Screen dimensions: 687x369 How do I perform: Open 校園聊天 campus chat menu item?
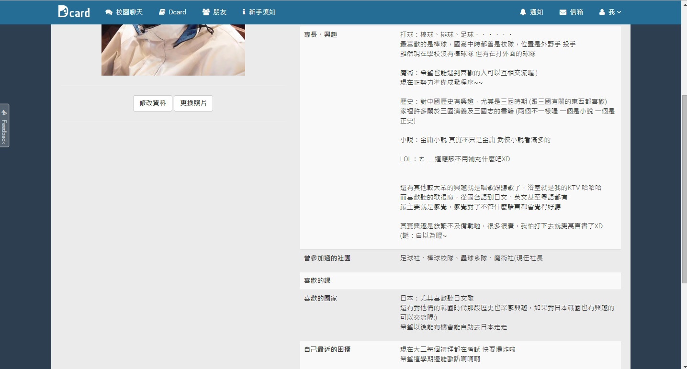(x=124, y=12)
